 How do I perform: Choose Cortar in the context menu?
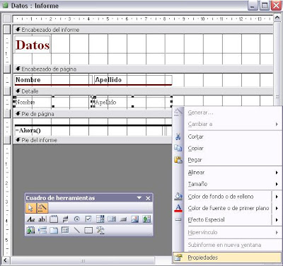pyautogui.click(x=227, y=137)
